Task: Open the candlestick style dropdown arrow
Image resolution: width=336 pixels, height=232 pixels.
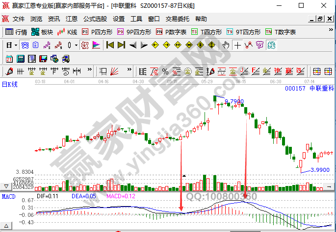Action: 76,45
